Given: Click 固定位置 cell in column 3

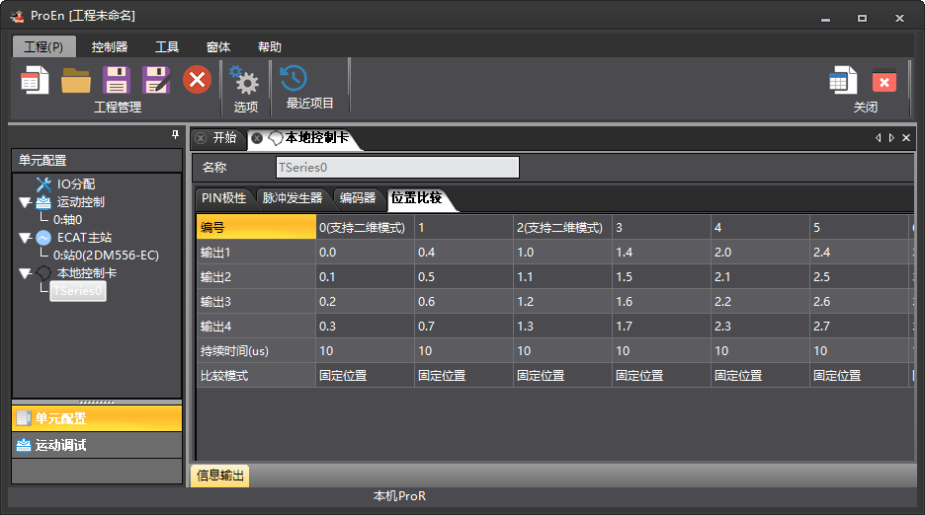Looking at the screenshot, I should [661, 376].
